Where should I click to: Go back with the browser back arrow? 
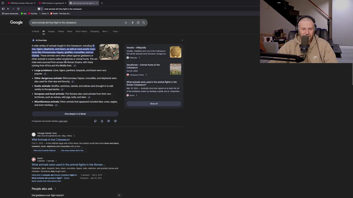[x=8, y=9]
